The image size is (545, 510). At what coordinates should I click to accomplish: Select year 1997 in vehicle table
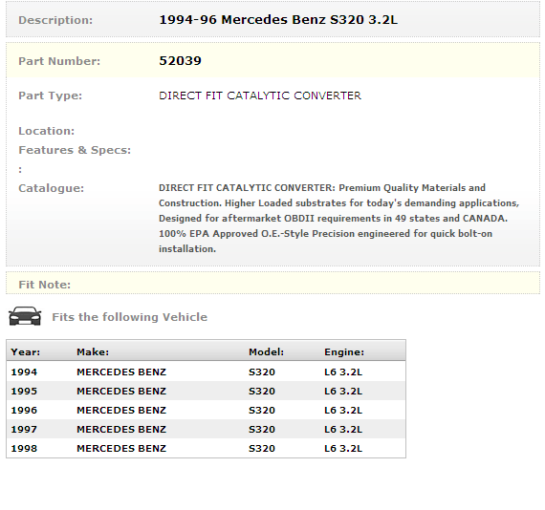click(x=24, y=430)
